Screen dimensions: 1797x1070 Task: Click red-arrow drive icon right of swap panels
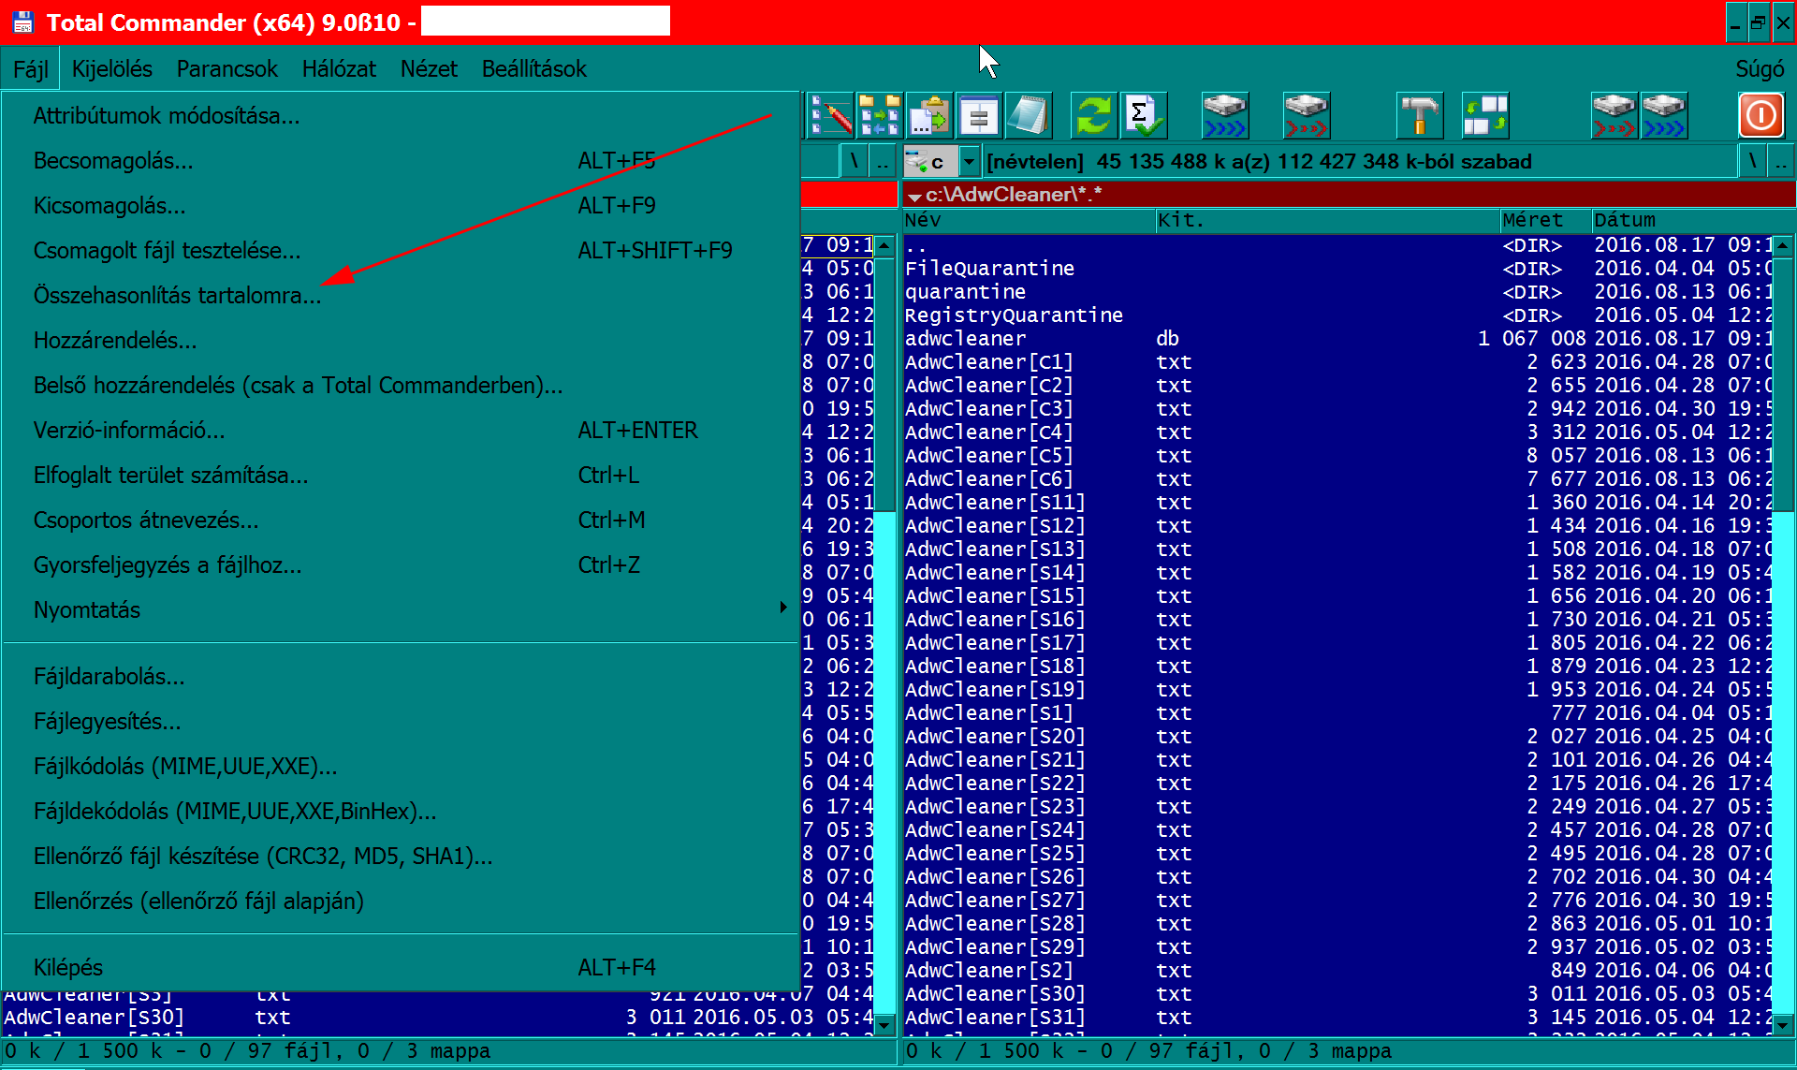pos(1614,116)
